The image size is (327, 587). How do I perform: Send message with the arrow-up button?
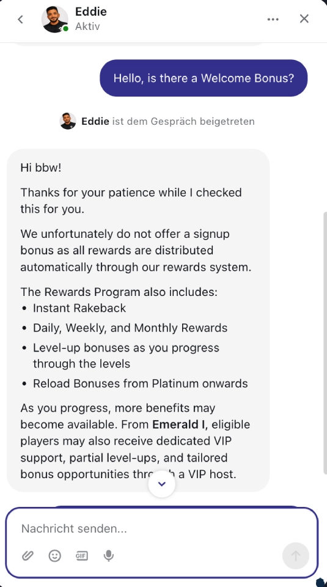point(296,556)
